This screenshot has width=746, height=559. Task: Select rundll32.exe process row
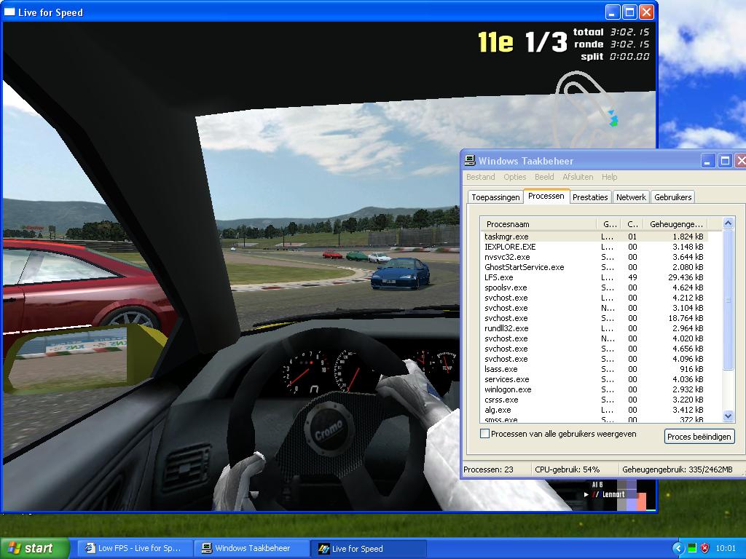click(594, 328)
